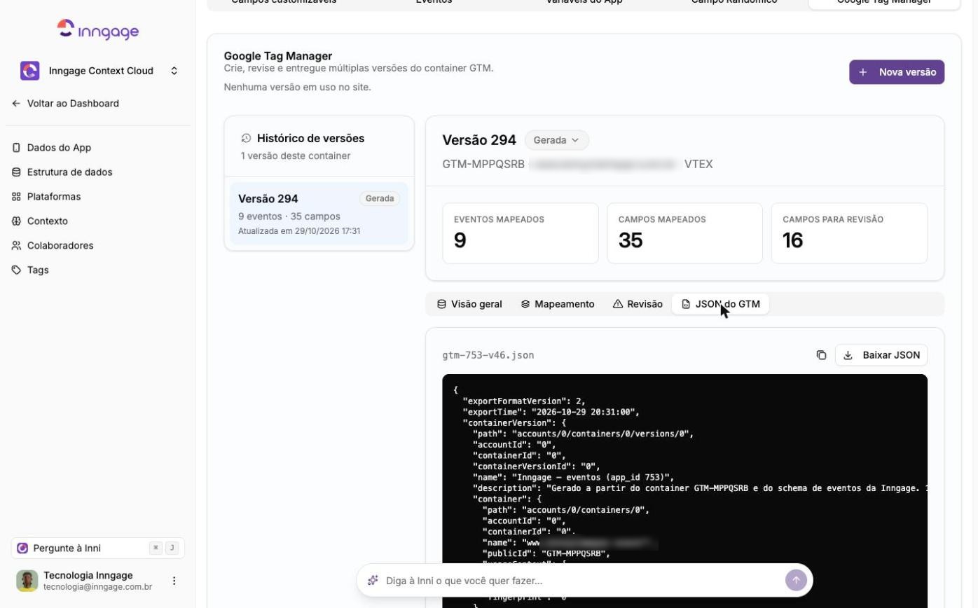Click the Inngage eventos name line in JSON
The image size is (978, 608).
point(573,477)
